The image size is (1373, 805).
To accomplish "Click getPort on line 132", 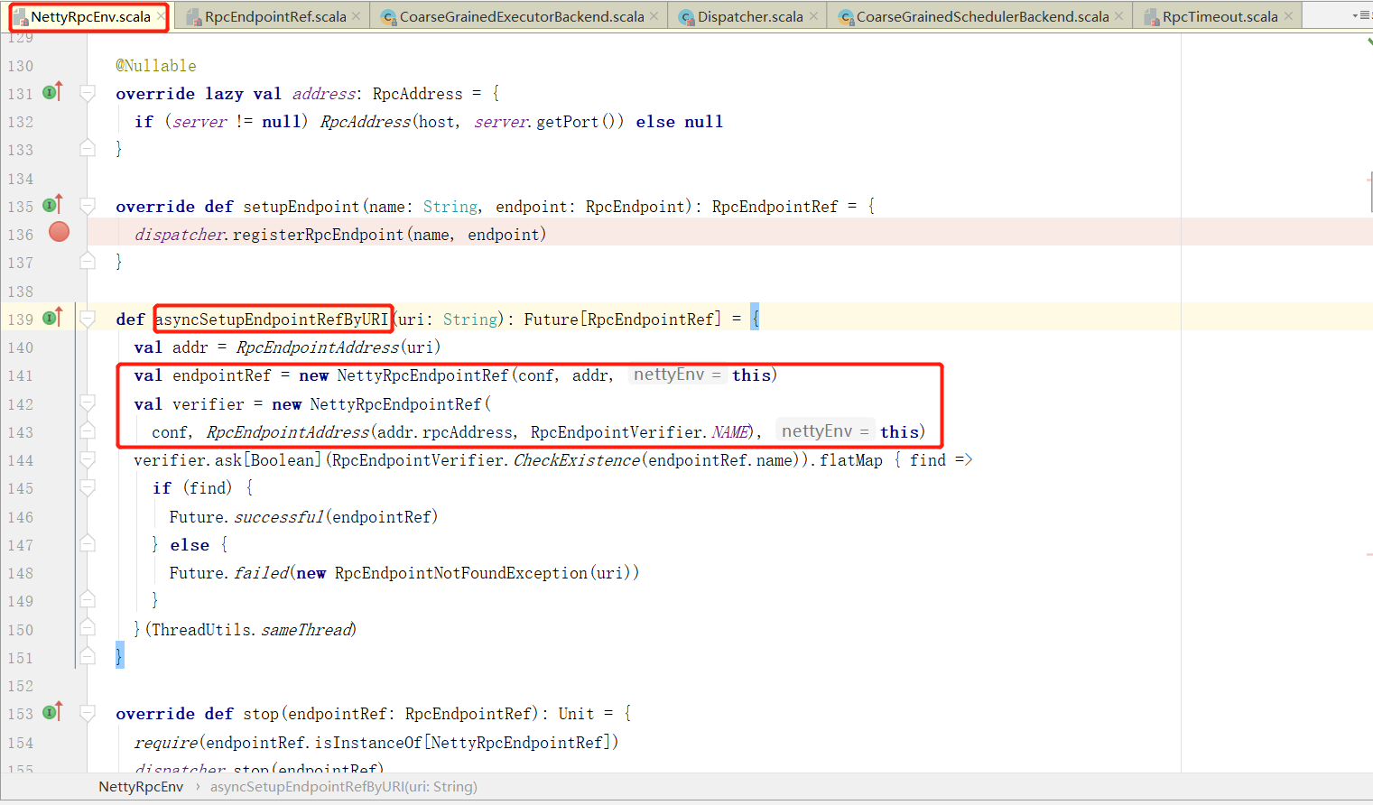I will click(567, 122).
